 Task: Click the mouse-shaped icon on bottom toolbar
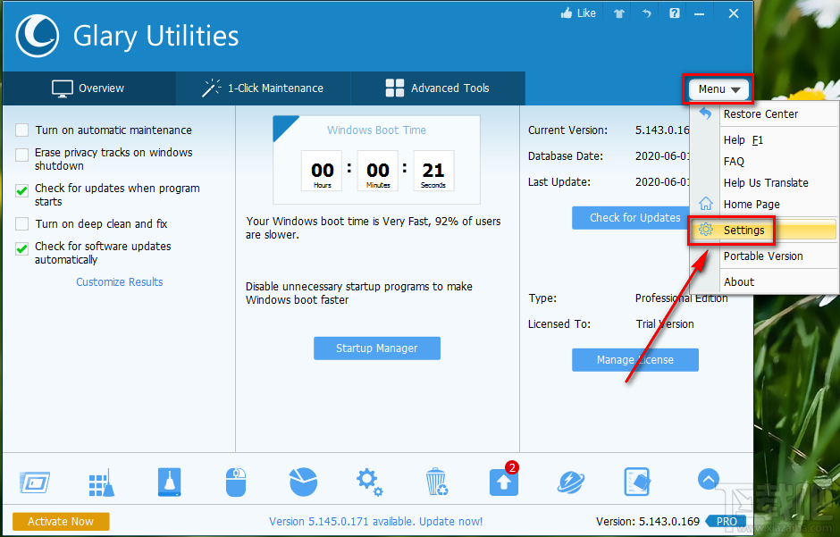[x=236, y=482]
